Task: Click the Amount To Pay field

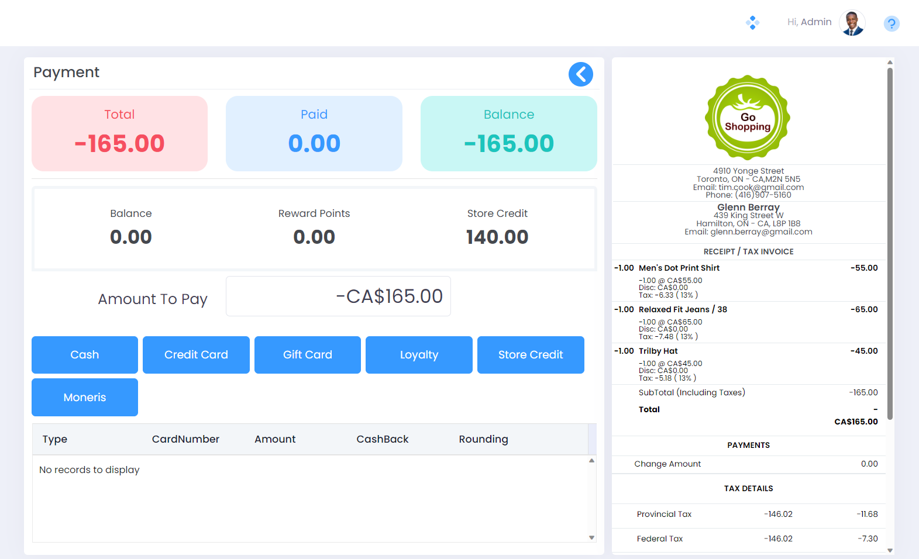Action: point(338,296)
